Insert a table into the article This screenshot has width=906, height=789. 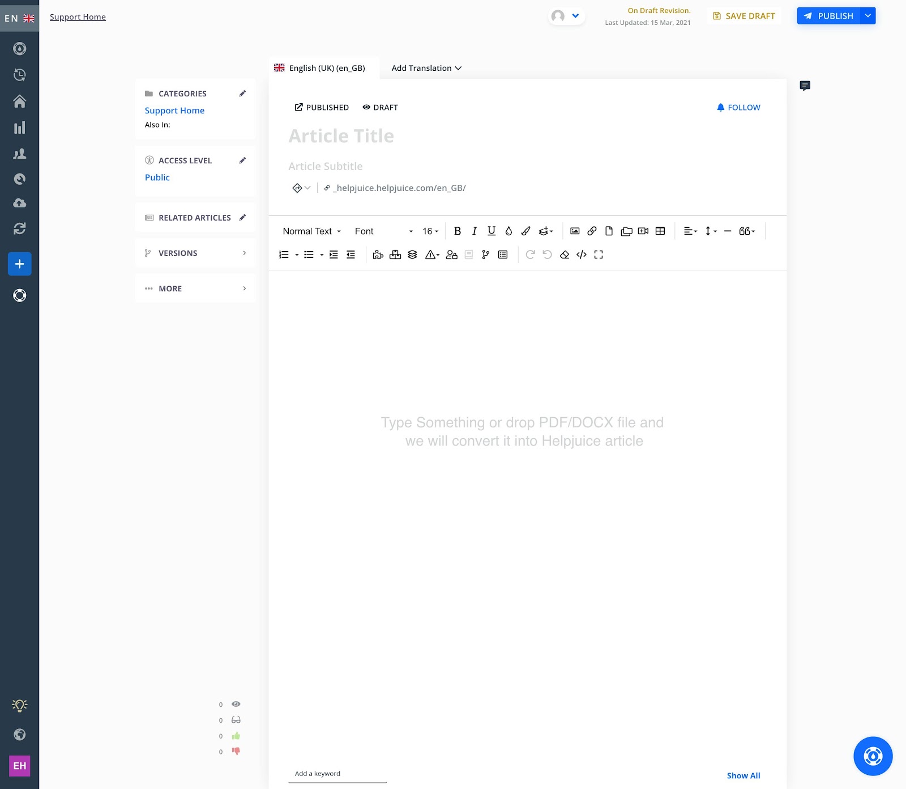coord(660,231)
